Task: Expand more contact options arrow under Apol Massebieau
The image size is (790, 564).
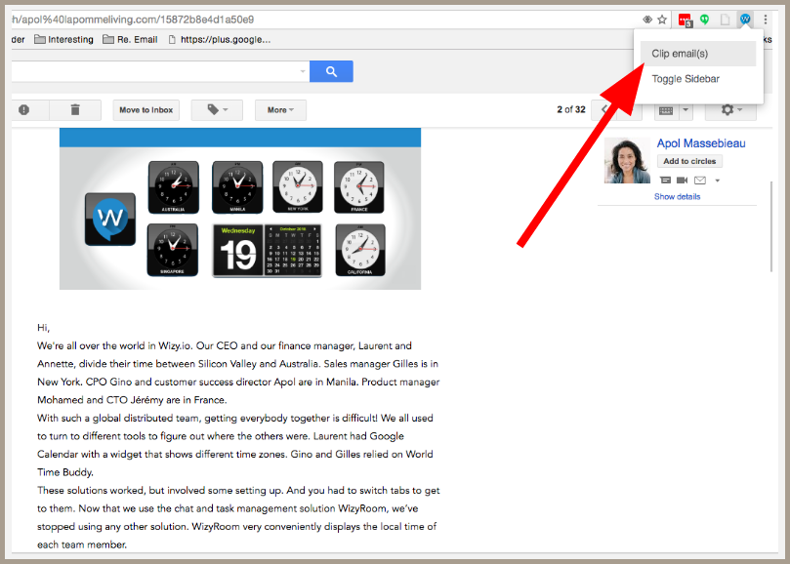Action: tap(718, 181)
